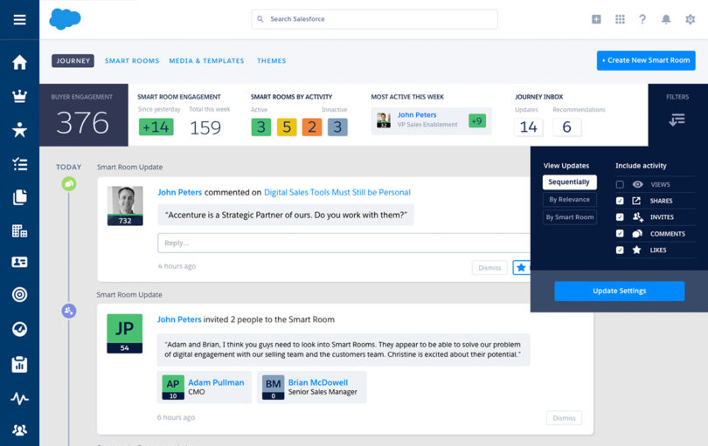This screenshot has width=708, height=446.
Task: Click the Buyer Engagement 376 tile
Action: click(x=84, y=115)
